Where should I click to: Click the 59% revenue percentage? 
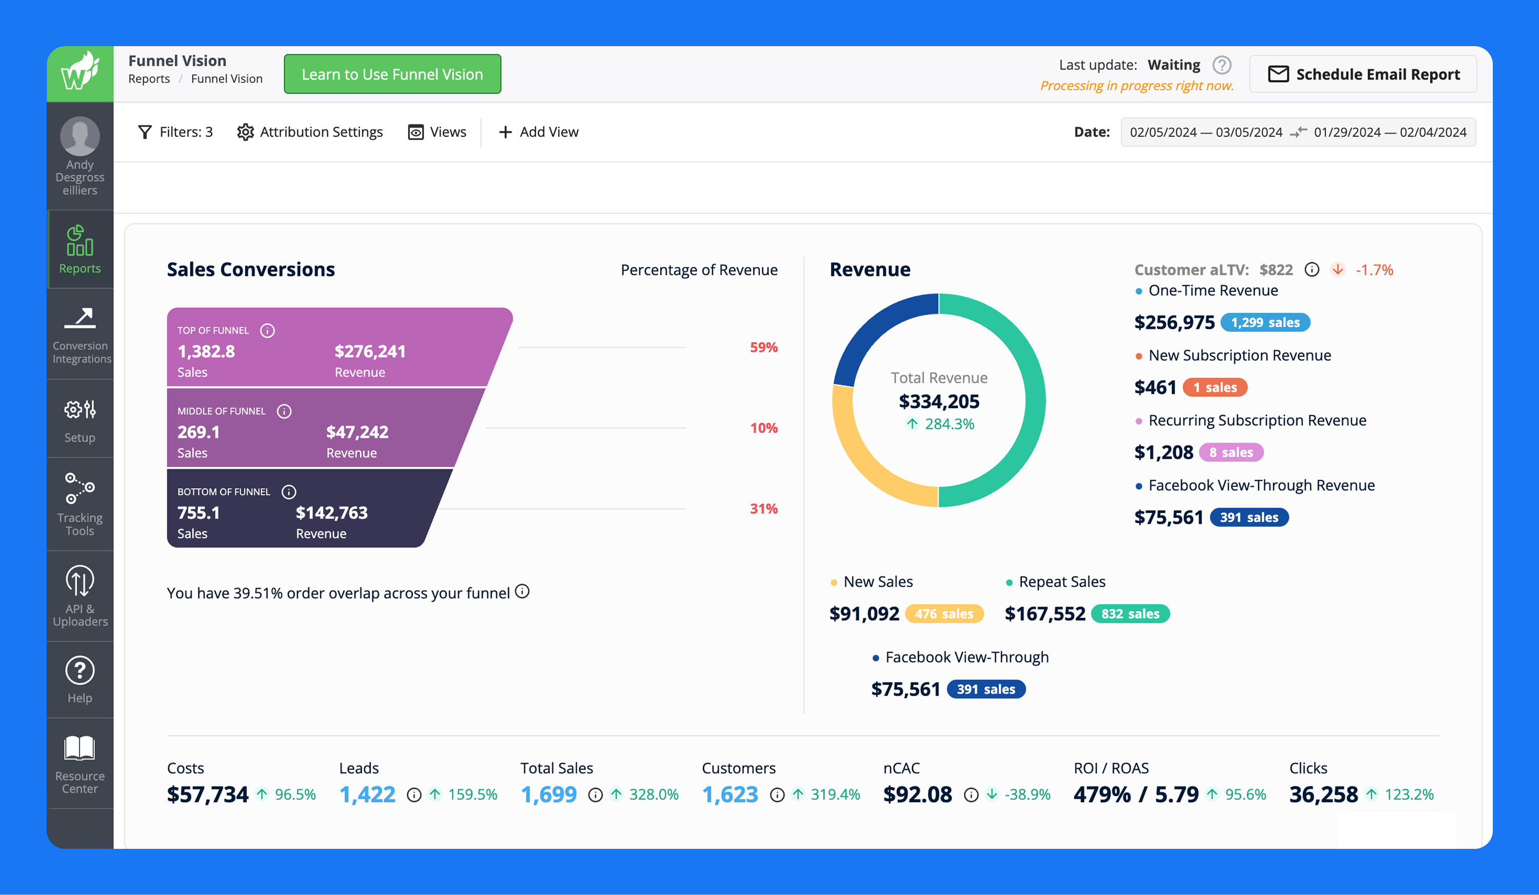[x=763, y=347]
